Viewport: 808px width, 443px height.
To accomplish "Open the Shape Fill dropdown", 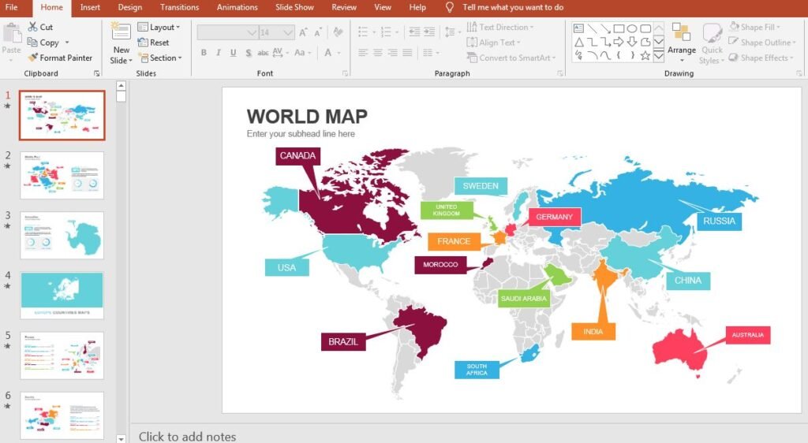I will click(x=755, y=27).
